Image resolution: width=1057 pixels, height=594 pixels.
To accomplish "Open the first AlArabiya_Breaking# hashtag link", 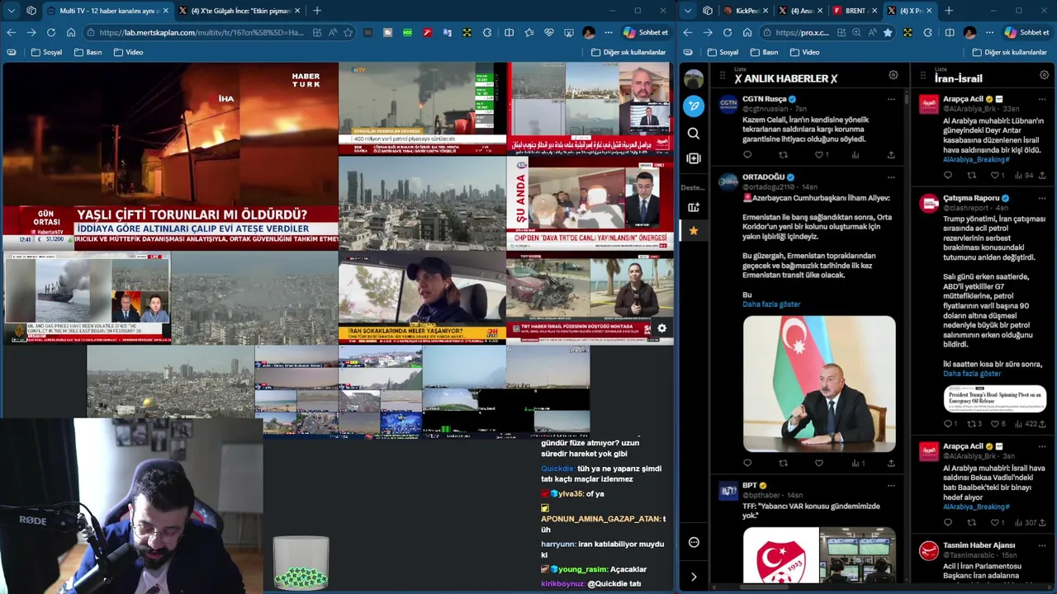I will click(x=976, y=160).
